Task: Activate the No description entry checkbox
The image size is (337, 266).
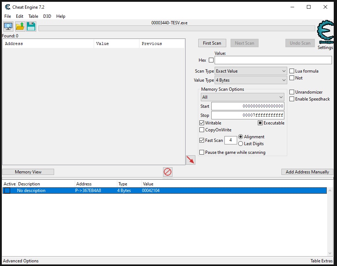Action: pos(7,191)
